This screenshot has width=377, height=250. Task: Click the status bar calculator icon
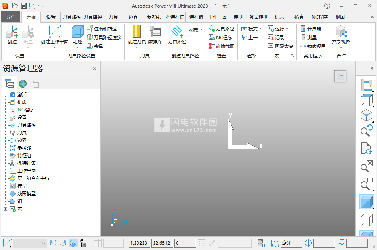tap(261, 243)
